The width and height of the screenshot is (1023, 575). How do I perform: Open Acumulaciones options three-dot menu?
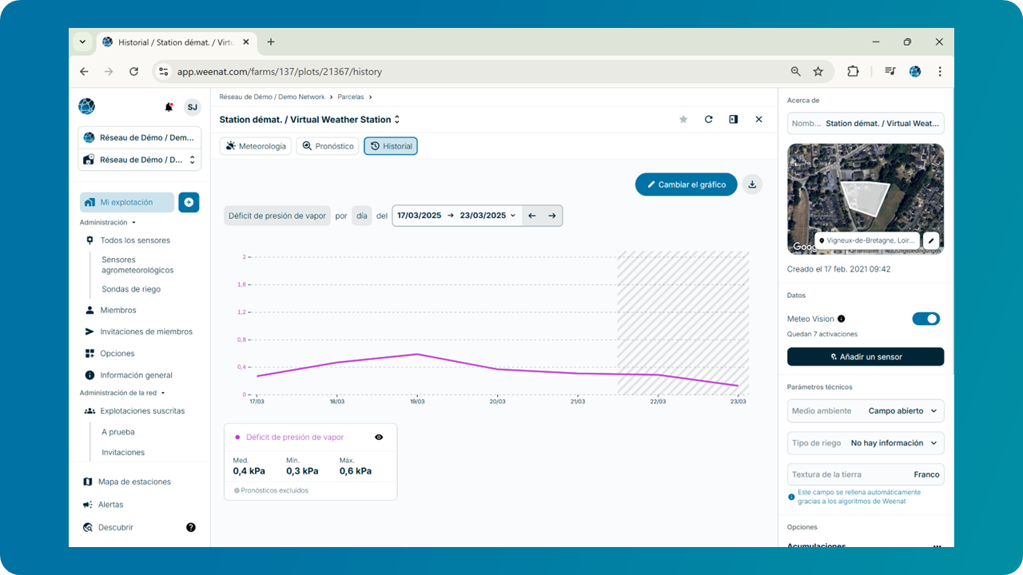[937, 546]
